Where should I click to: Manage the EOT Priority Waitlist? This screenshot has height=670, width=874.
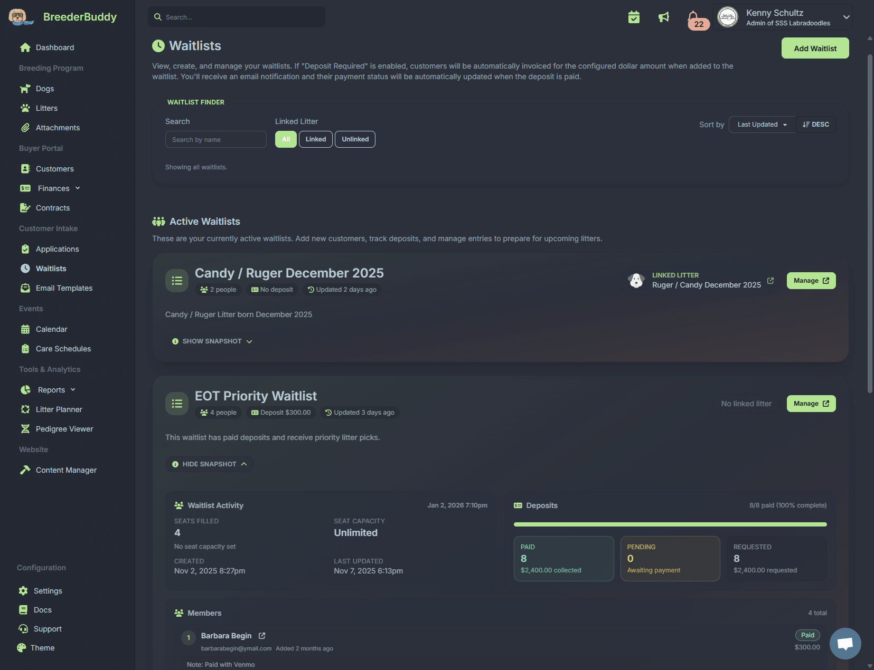coord(811,404)
